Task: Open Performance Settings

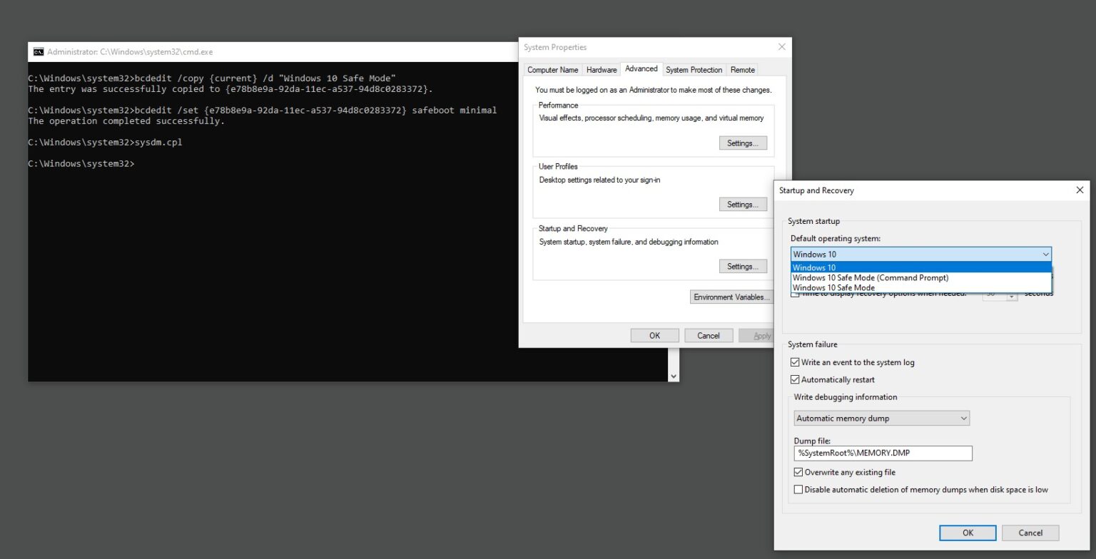Action: tap(743, 143)
